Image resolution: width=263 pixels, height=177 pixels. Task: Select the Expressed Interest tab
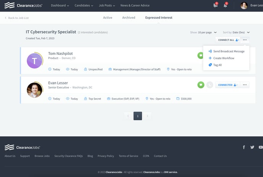(x=159, y=18)
